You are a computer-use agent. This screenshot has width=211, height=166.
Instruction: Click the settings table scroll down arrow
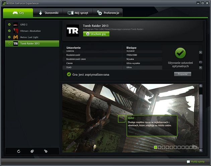pyautogui.click(x=201, y=68)
